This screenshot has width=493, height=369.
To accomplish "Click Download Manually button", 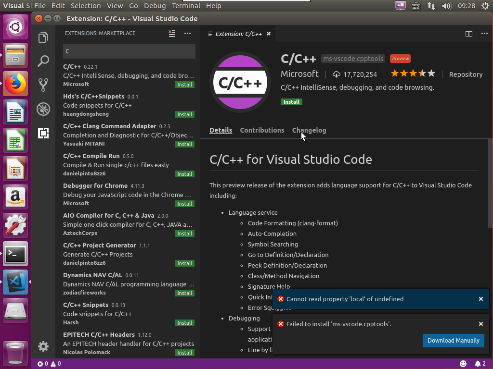I will [454, 341].
